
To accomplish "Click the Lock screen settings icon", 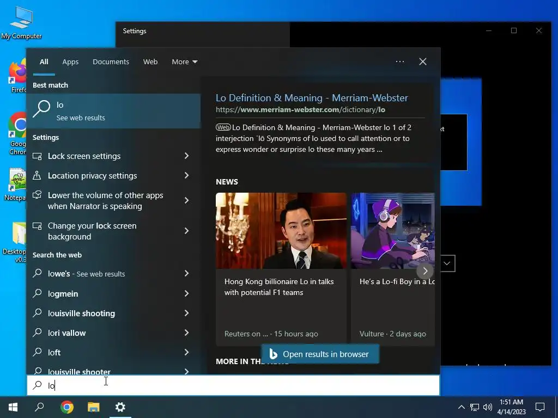I will click(37, 156).
